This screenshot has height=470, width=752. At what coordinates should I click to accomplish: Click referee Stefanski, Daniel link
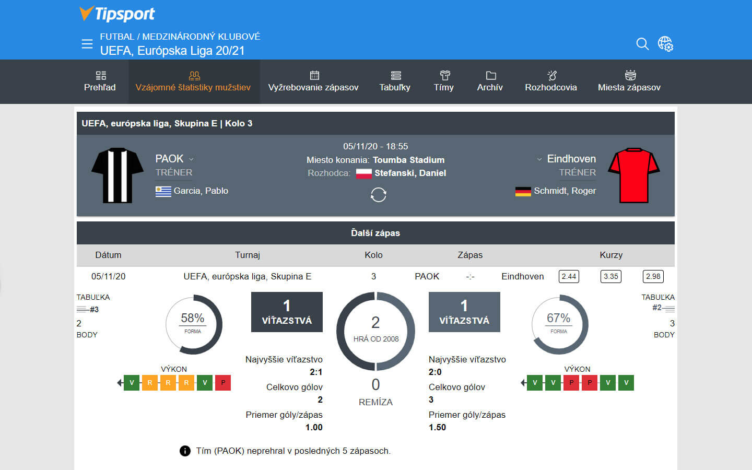pos(410,173)
